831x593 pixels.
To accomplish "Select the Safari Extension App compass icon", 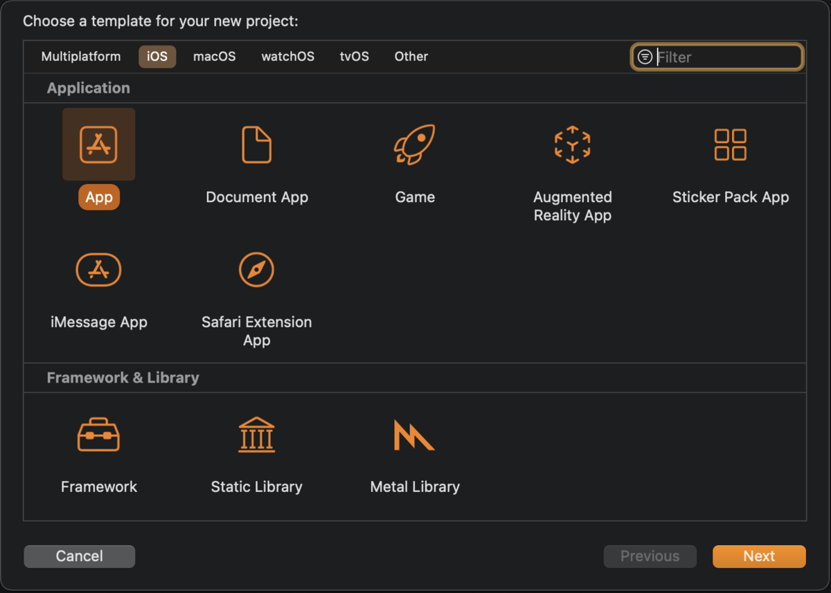I will [256, 270].
